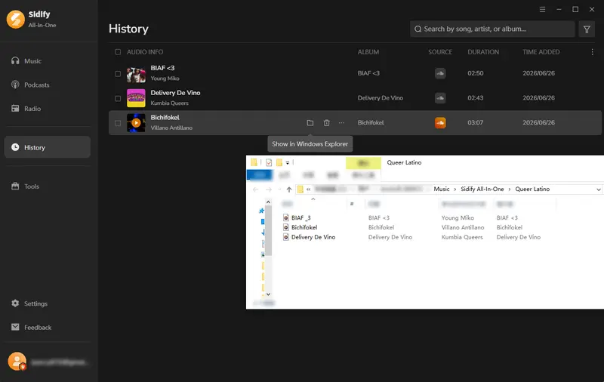Show Bichifokel in Windows Explorer folder icon
This screenshot has height=382, width=604.
point(310,123)
